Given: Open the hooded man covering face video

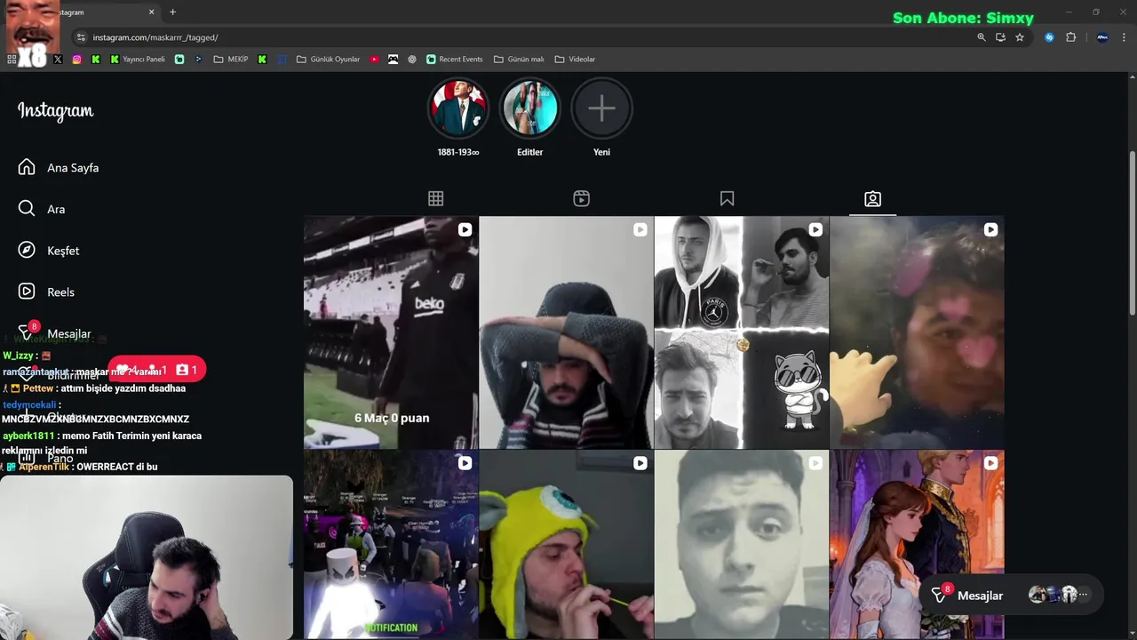Looking at the screenshot, I should (566, 332).
